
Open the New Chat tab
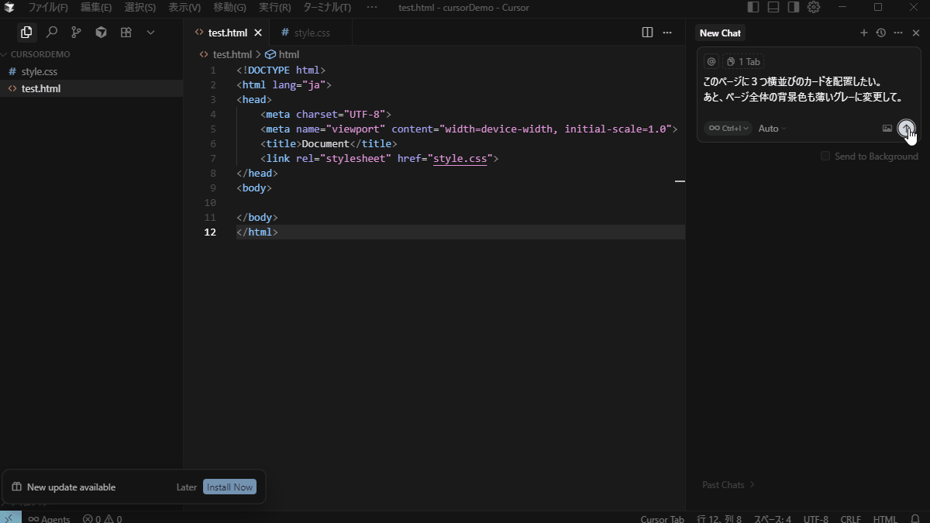[x=720, y=33]
